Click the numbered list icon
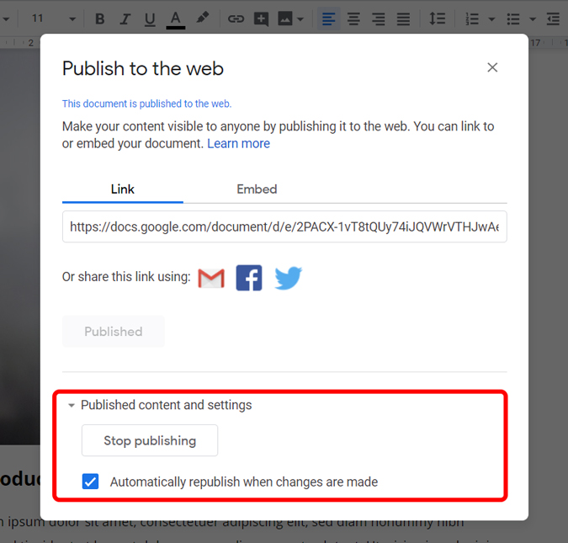This screenshot has height=543, width=568. point(472,19)
